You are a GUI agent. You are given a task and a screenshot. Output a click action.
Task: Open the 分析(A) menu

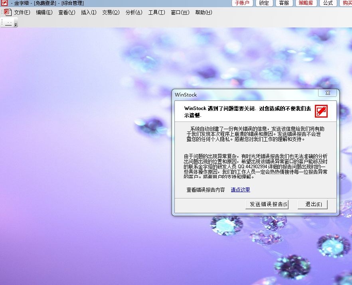click(x=134, y=12)
